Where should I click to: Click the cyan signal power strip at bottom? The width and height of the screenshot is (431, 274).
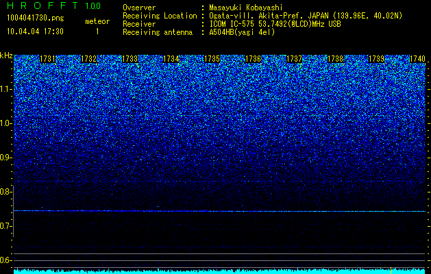(x=219, y=271)
